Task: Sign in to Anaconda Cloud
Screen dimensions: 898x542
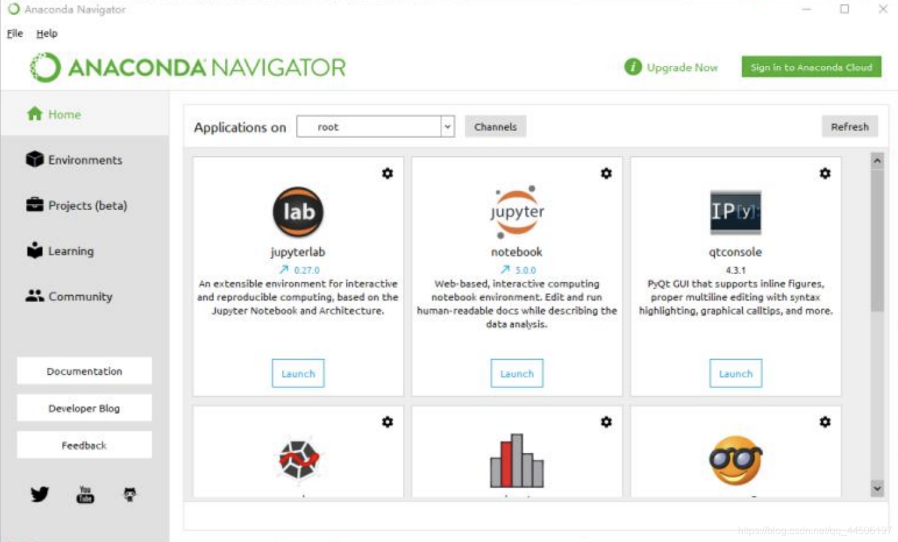Action: (x=811, y=66)
